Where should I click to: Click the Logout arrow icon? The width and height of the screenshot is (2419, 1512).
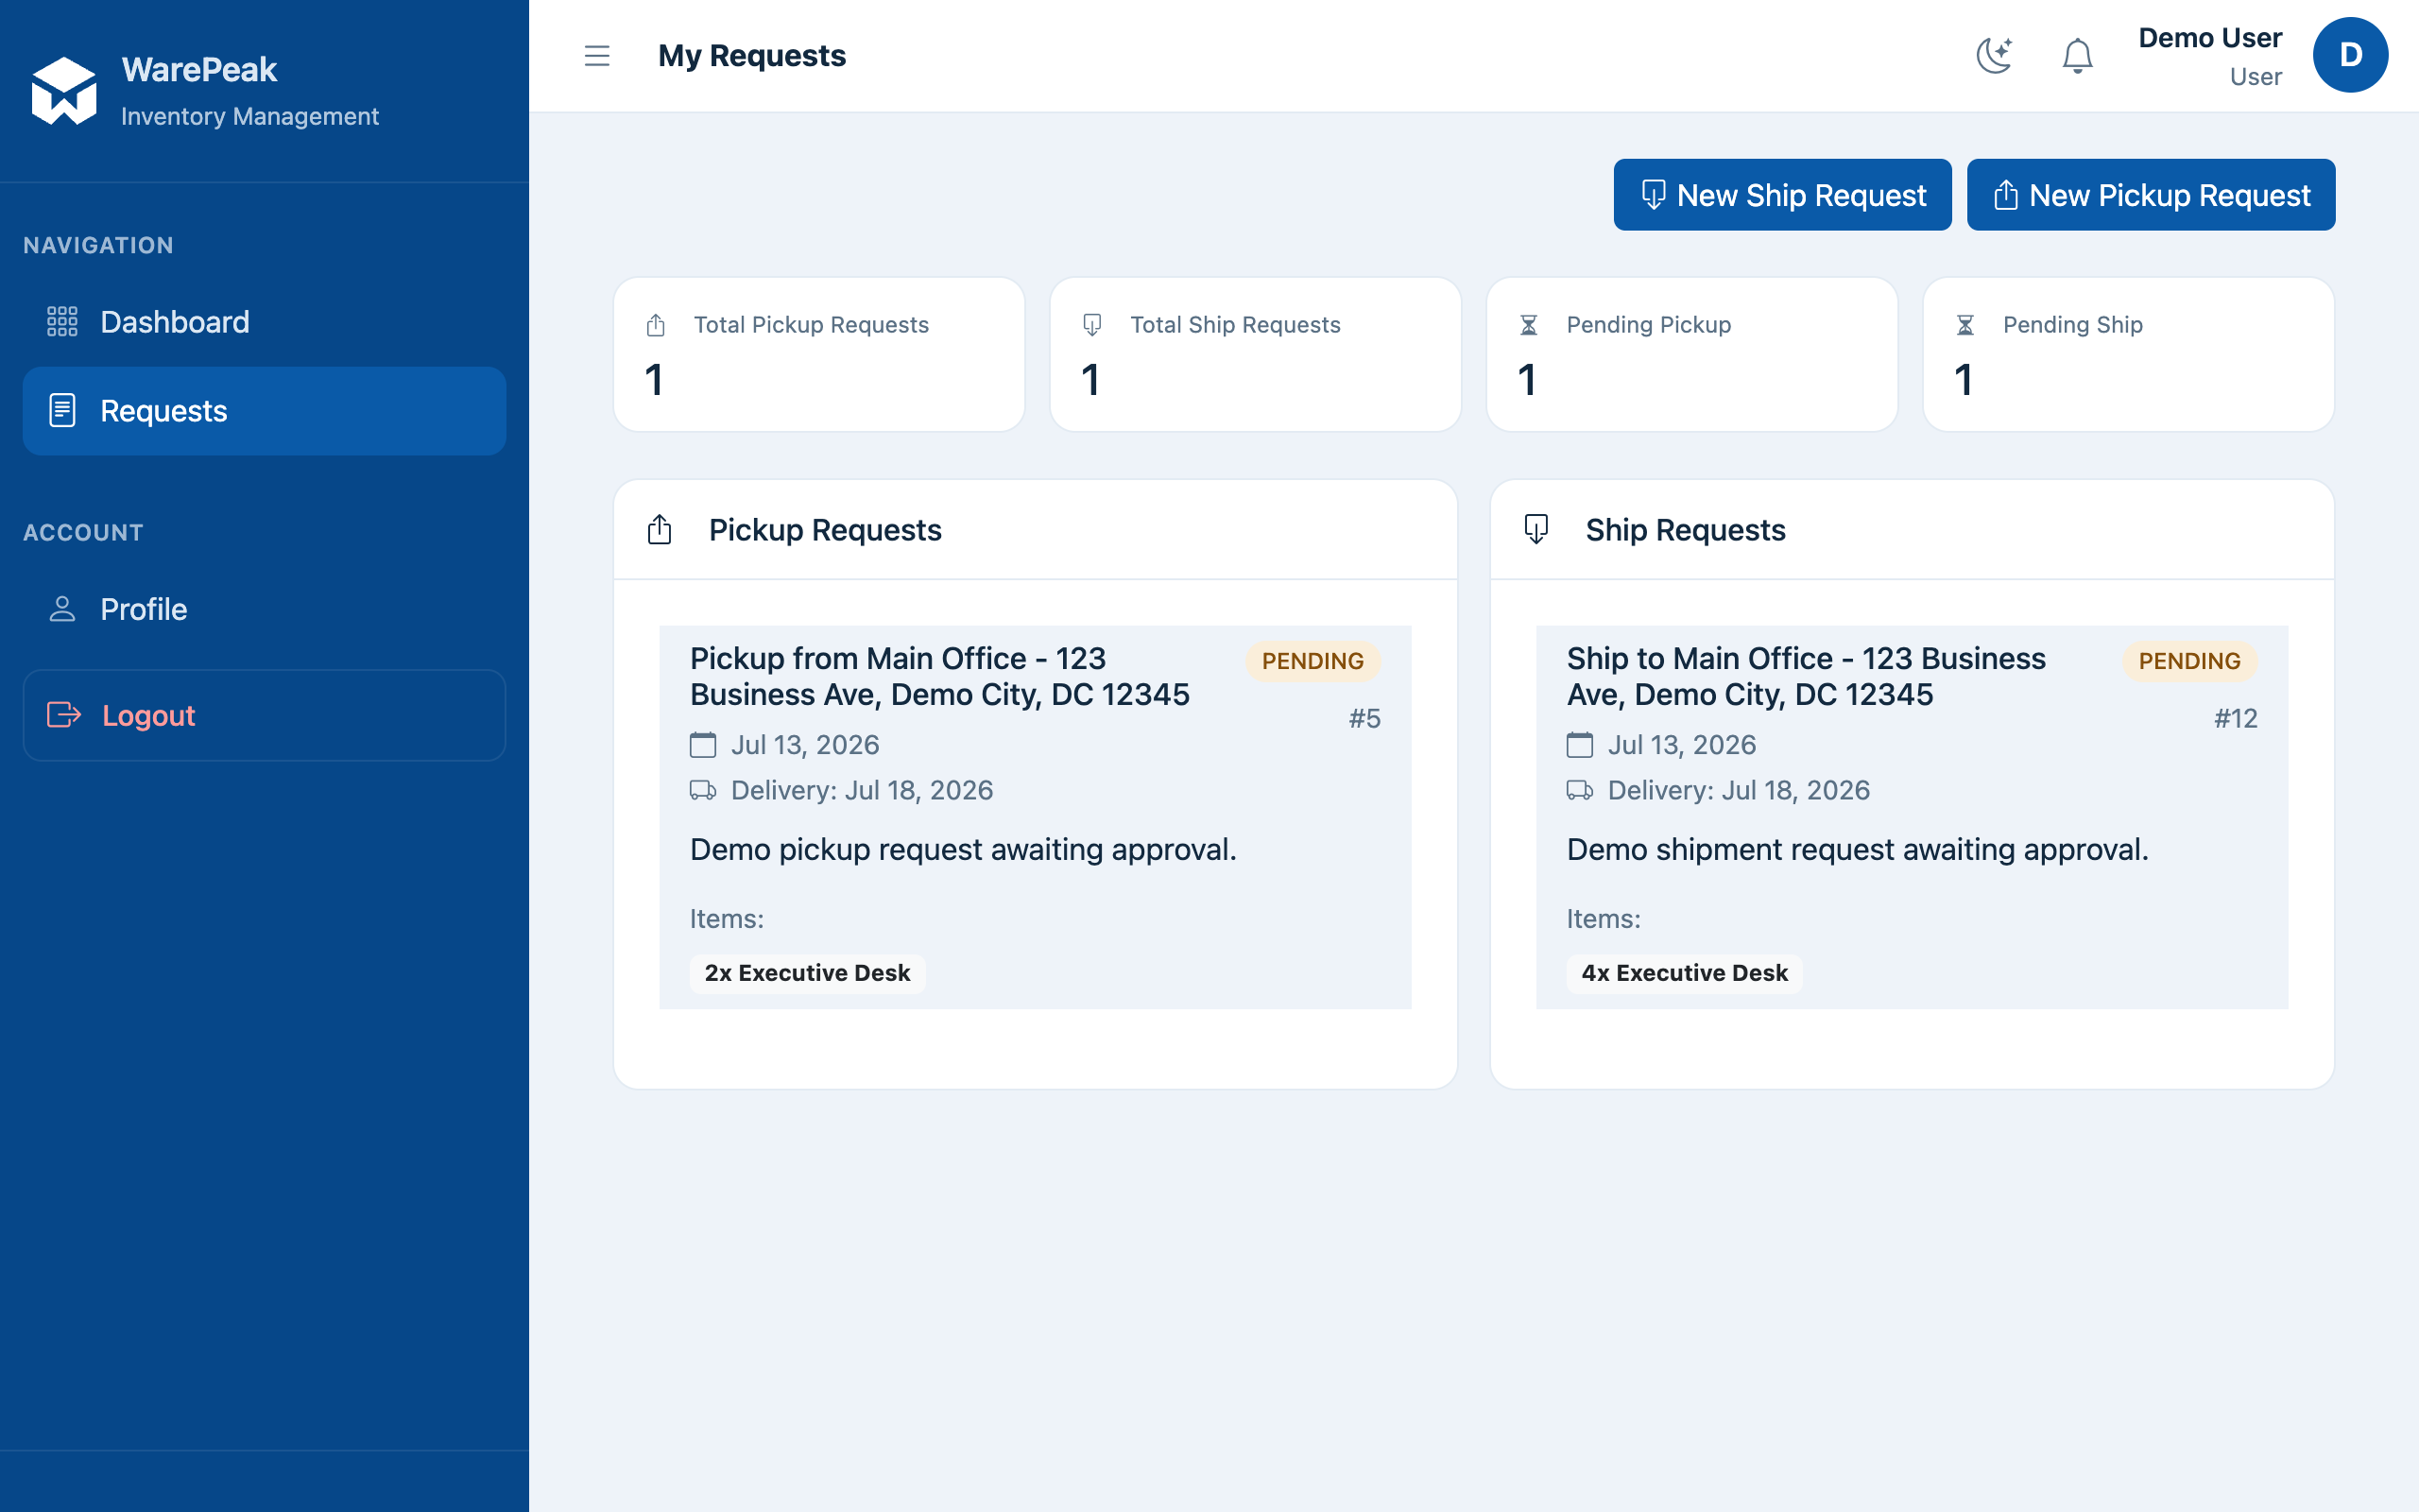[x=64, y=715]
